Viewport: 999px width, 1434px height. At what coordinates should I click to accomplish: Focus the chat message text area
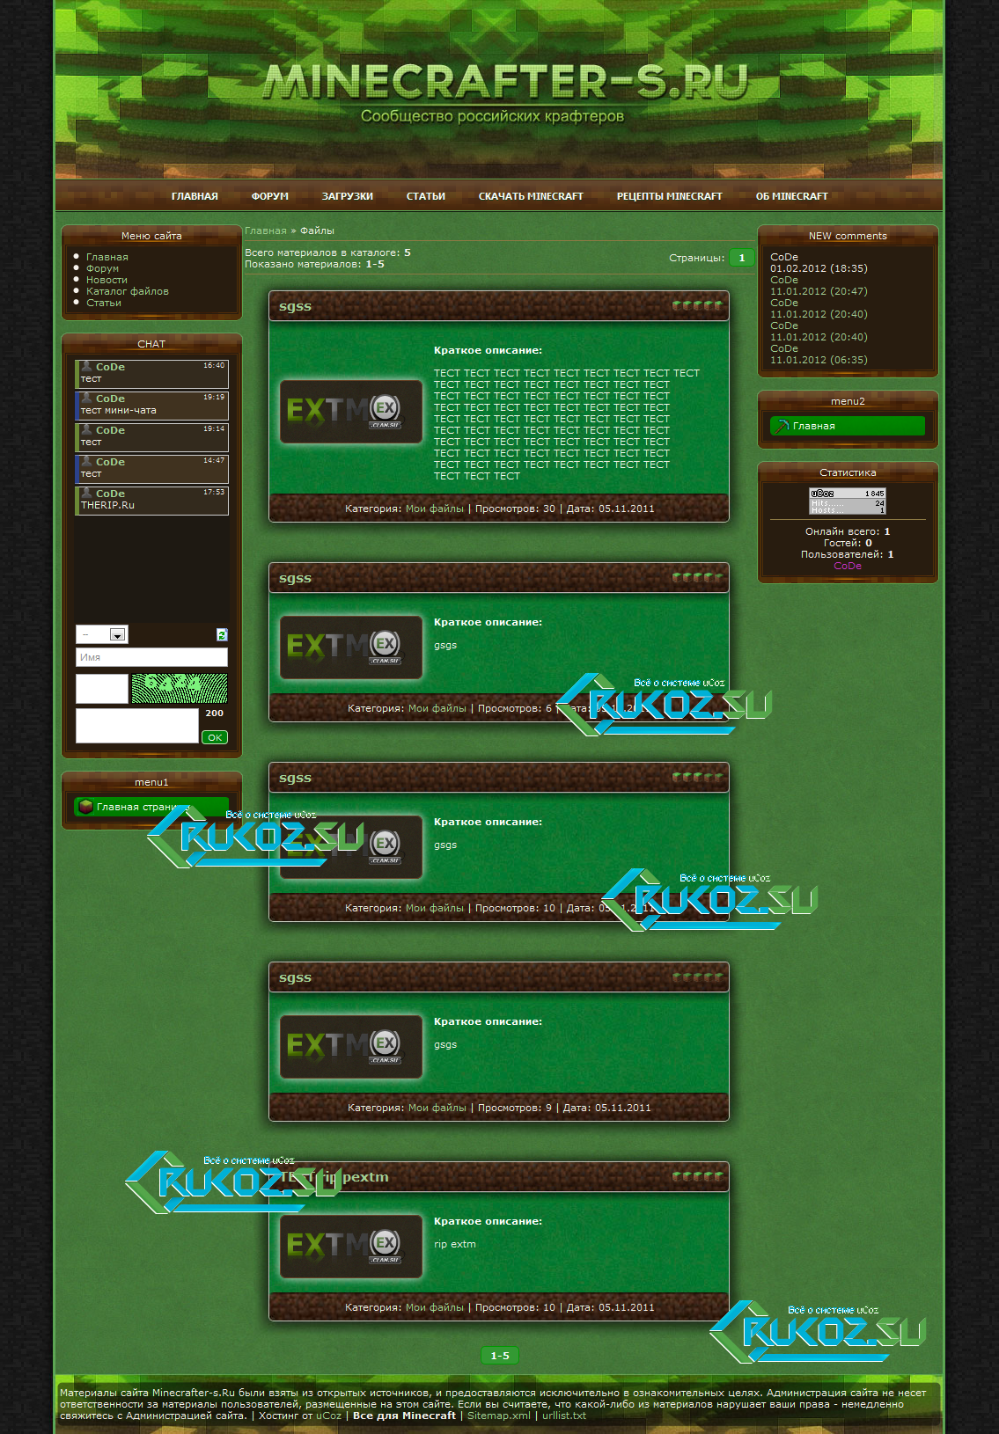click(x=137, y=726)
